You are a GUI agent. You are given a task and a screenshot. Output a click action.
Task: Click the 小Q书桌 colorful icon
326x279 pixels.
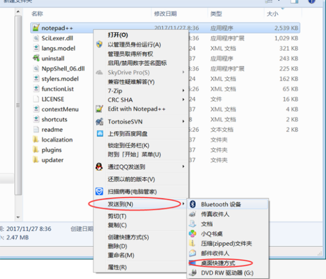point(192,234)
